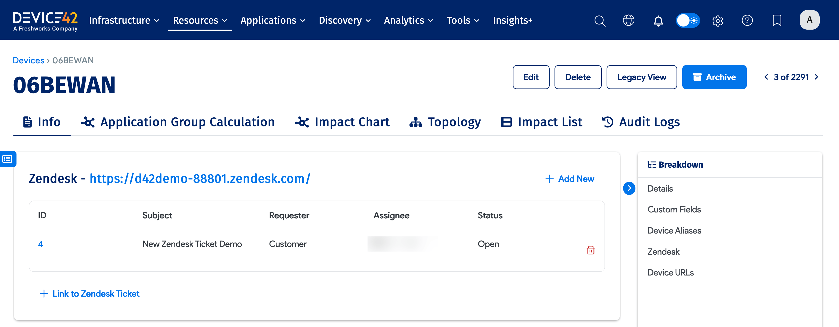Viewport: 839px width, 327px height.
Task: Jump to Device Aliases in Breakdown
Action: coord(674,230)
